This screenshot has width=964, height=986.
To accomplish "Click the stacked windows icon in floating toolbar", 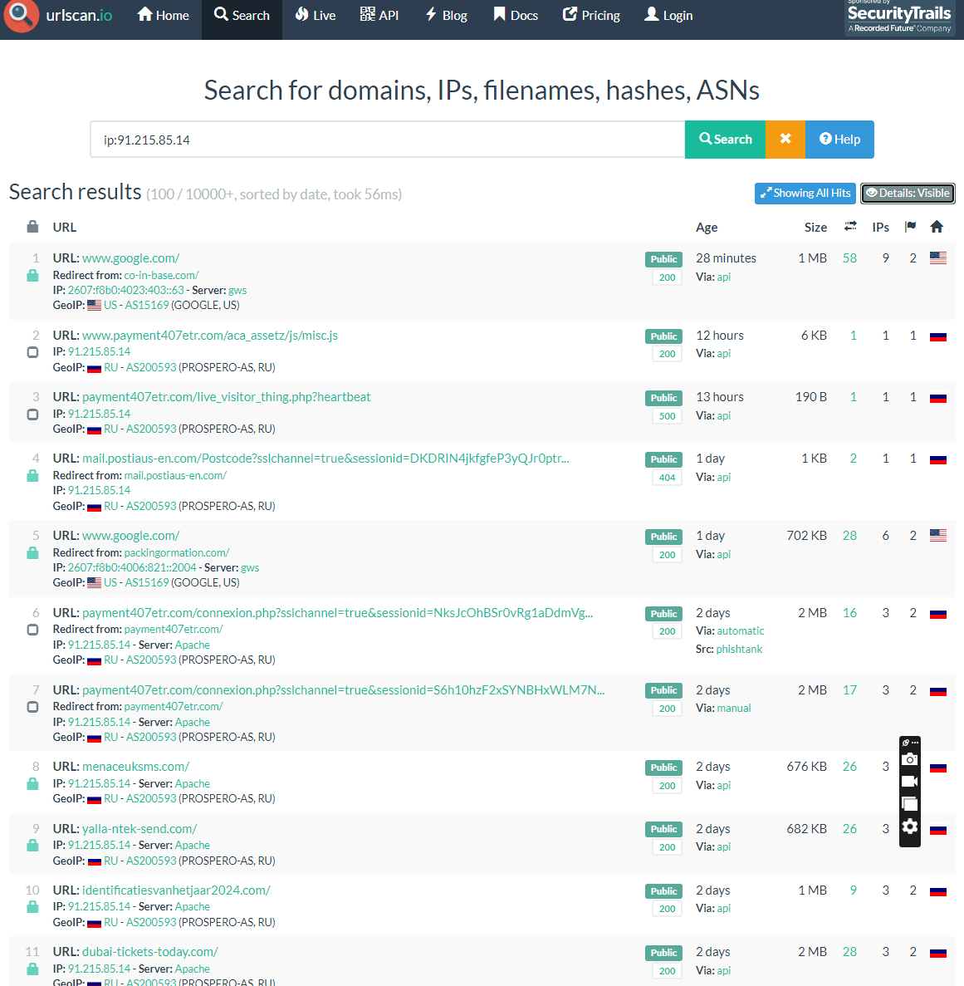I will coord(909,804).
